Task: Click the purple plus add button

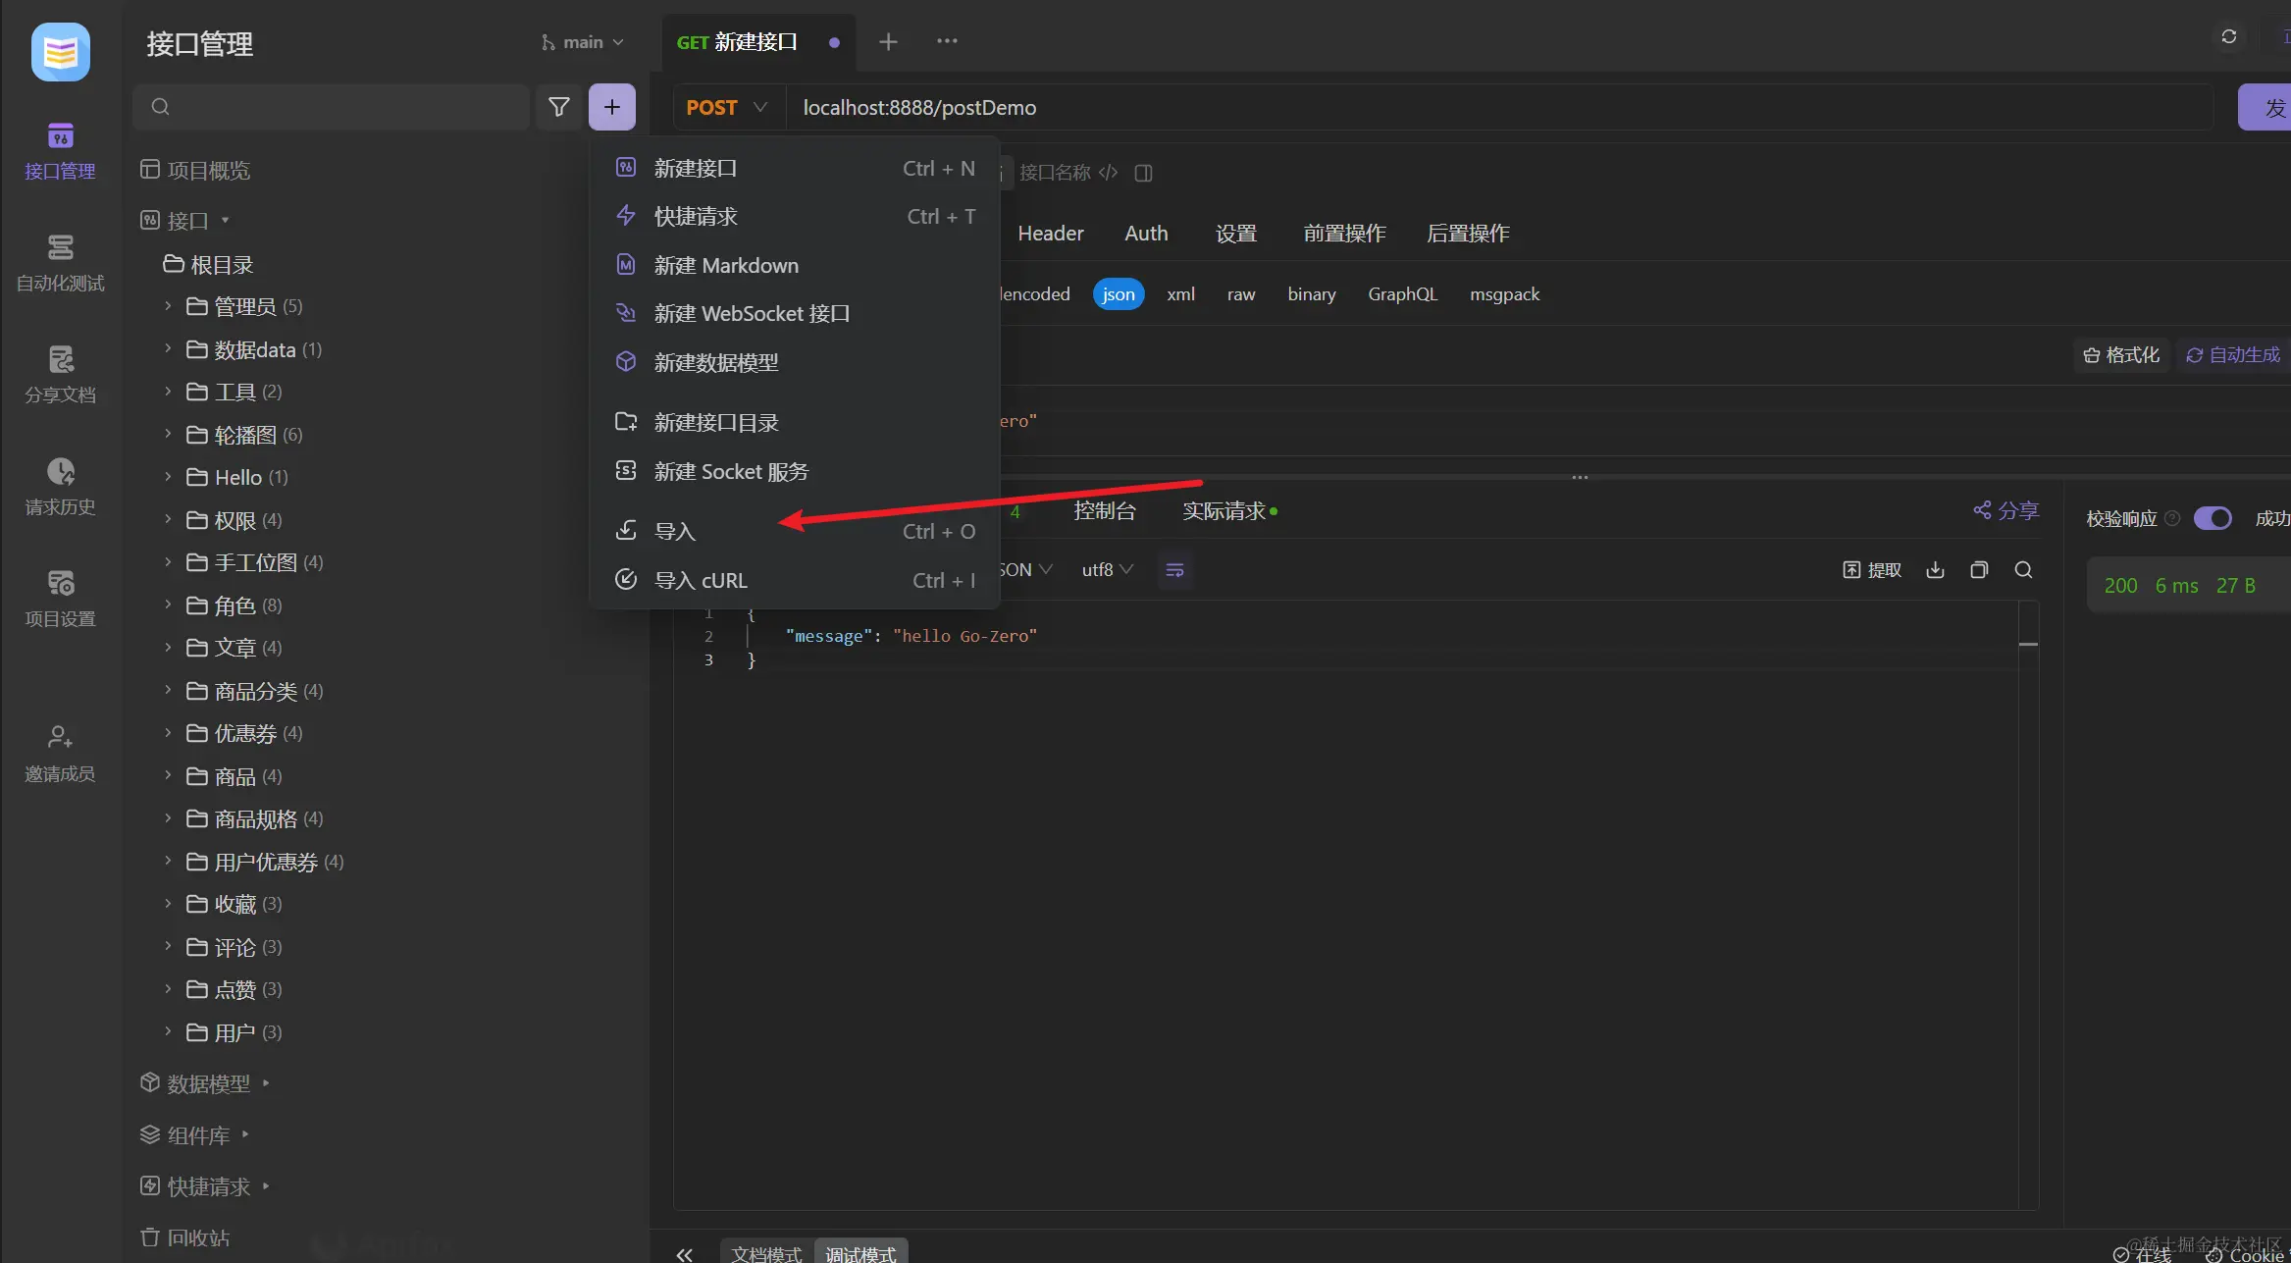Action: pos(611,107)
